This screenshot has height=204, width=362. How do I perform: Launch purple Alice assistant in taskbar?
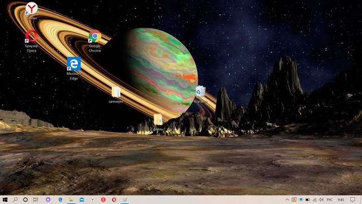click(48, 199)
